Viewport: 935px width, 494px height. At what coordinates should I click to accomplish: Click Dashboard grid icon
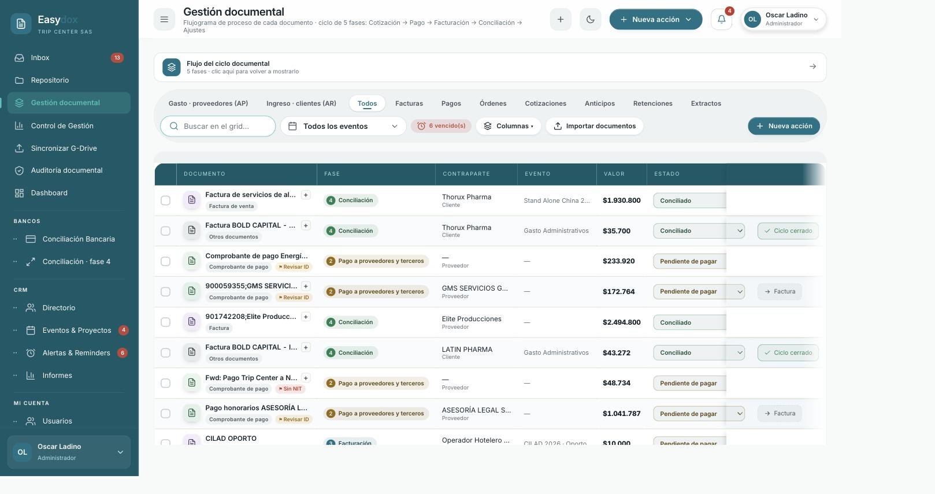coord(20,193)
